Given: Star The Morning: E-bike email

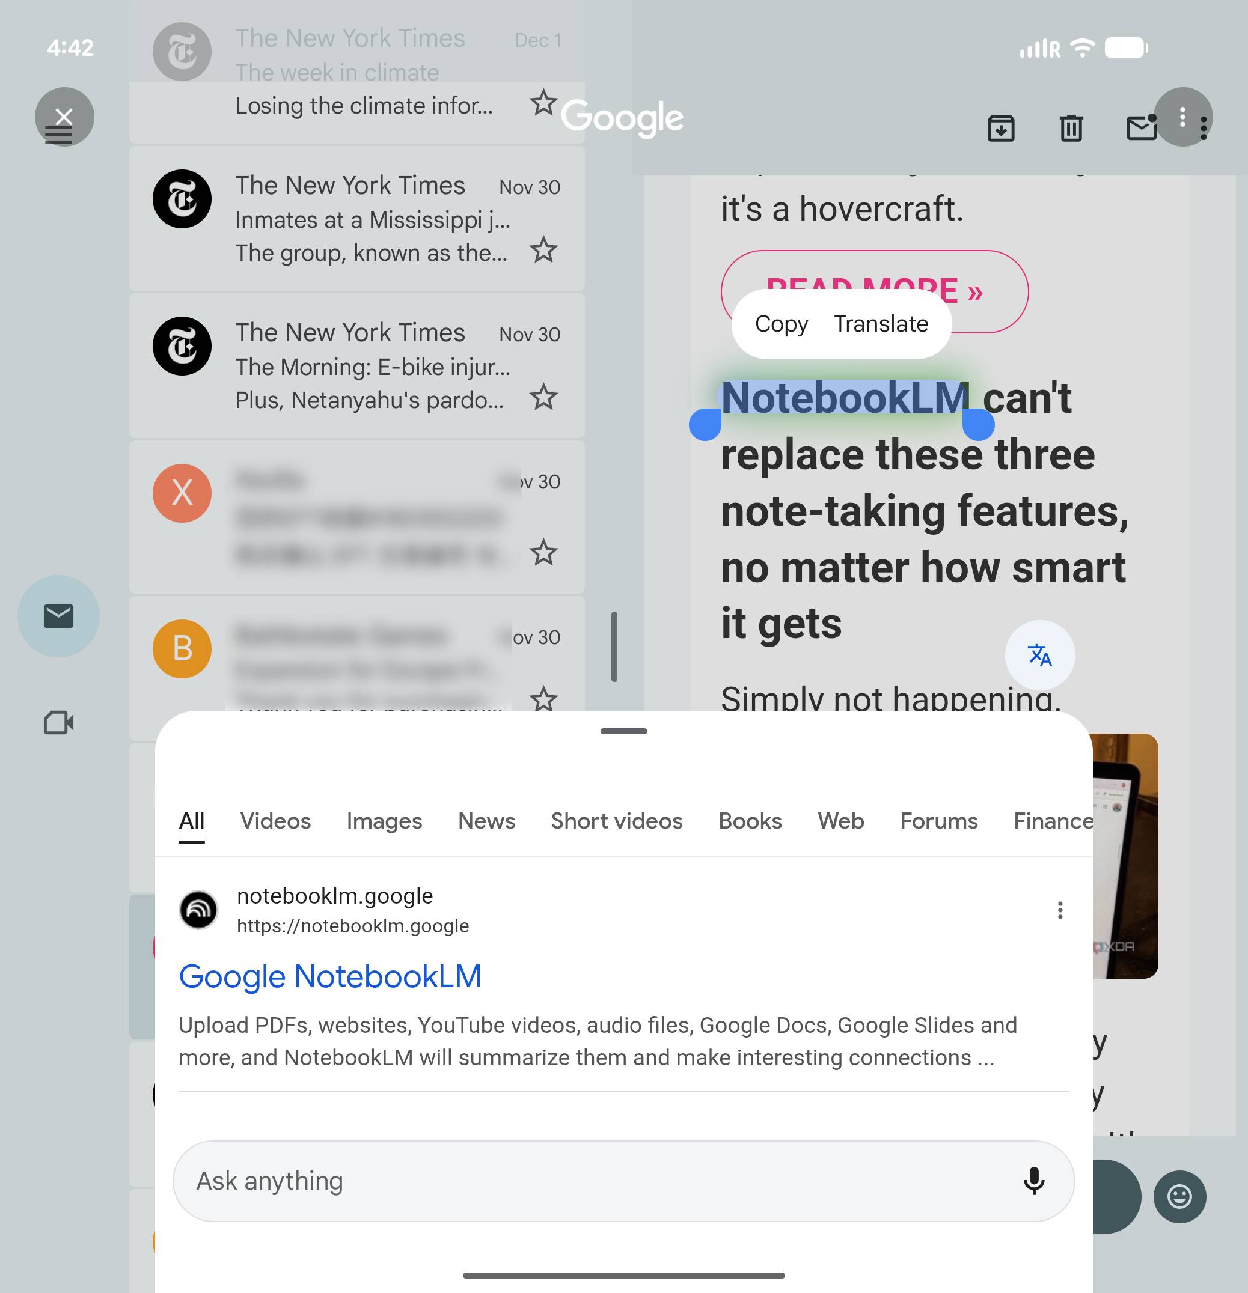Looking at the screenshot, I should [x=544, y=397].
